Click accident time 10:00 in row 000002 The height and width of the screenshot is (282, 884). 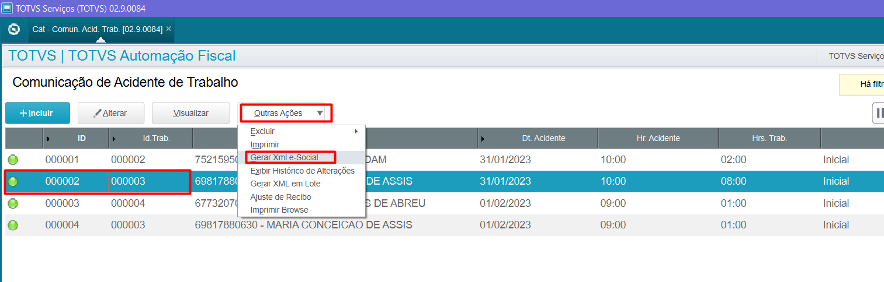point(613,182)
